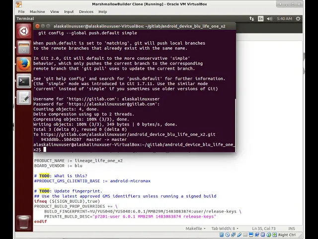This screenshot has width=318, height=239.
Task: Open the Machine menu
Action: [37, 11]
